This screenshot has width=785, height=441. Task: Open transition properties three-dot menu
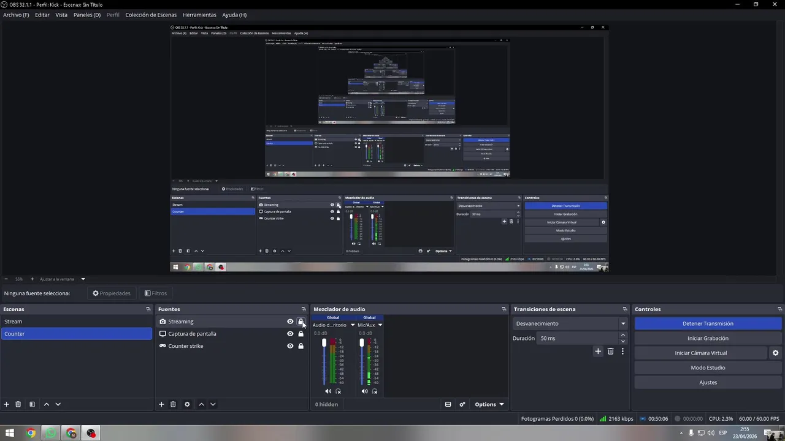click(x=622, y=352)
